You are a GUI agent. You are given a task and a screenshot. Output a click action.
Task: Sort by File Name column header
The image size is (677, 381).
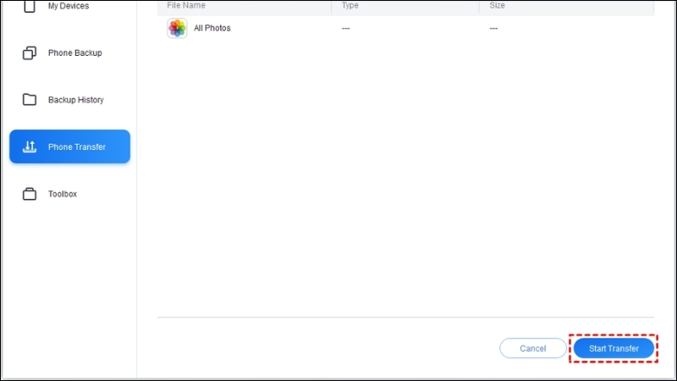click(186, 6)
